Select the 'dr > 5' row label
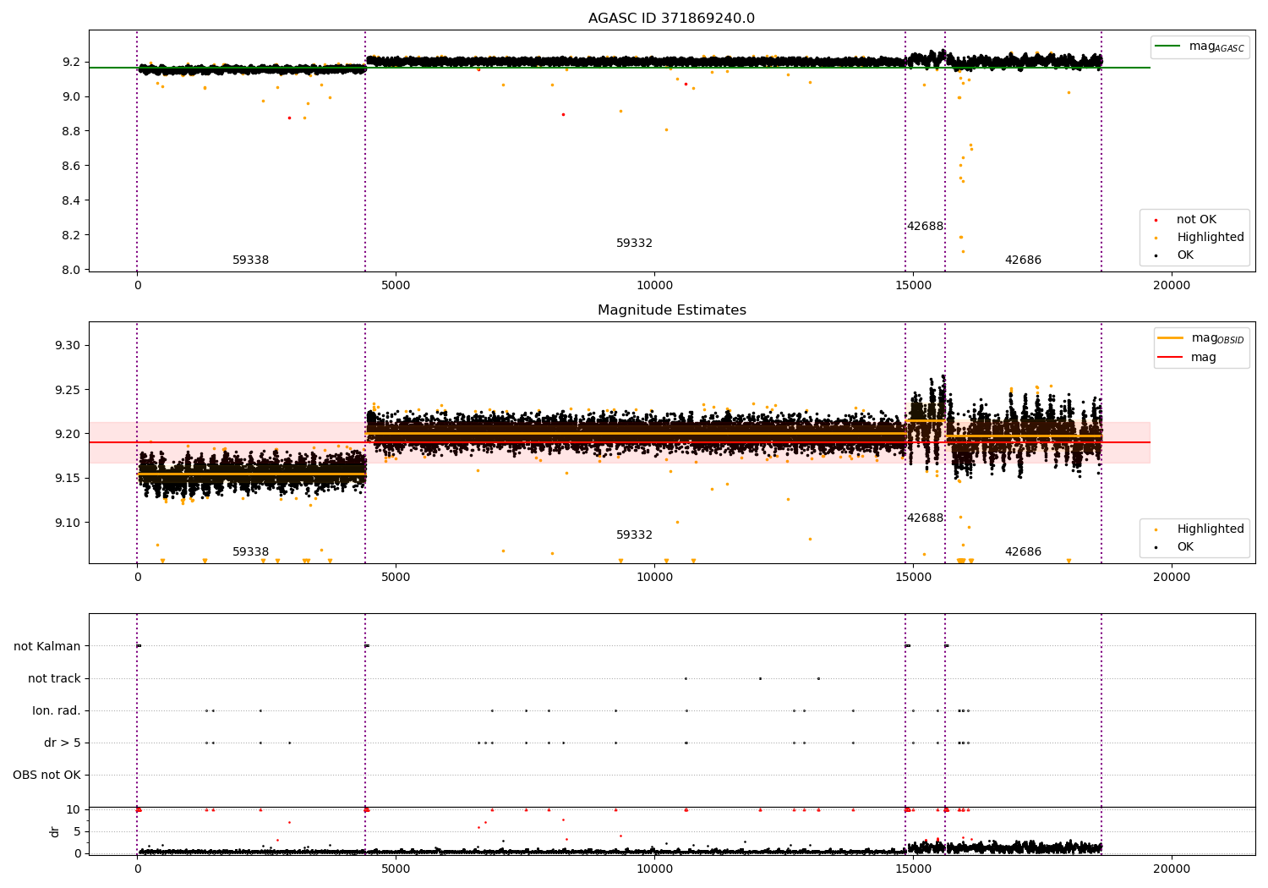1268x888 pixels. 63,743
